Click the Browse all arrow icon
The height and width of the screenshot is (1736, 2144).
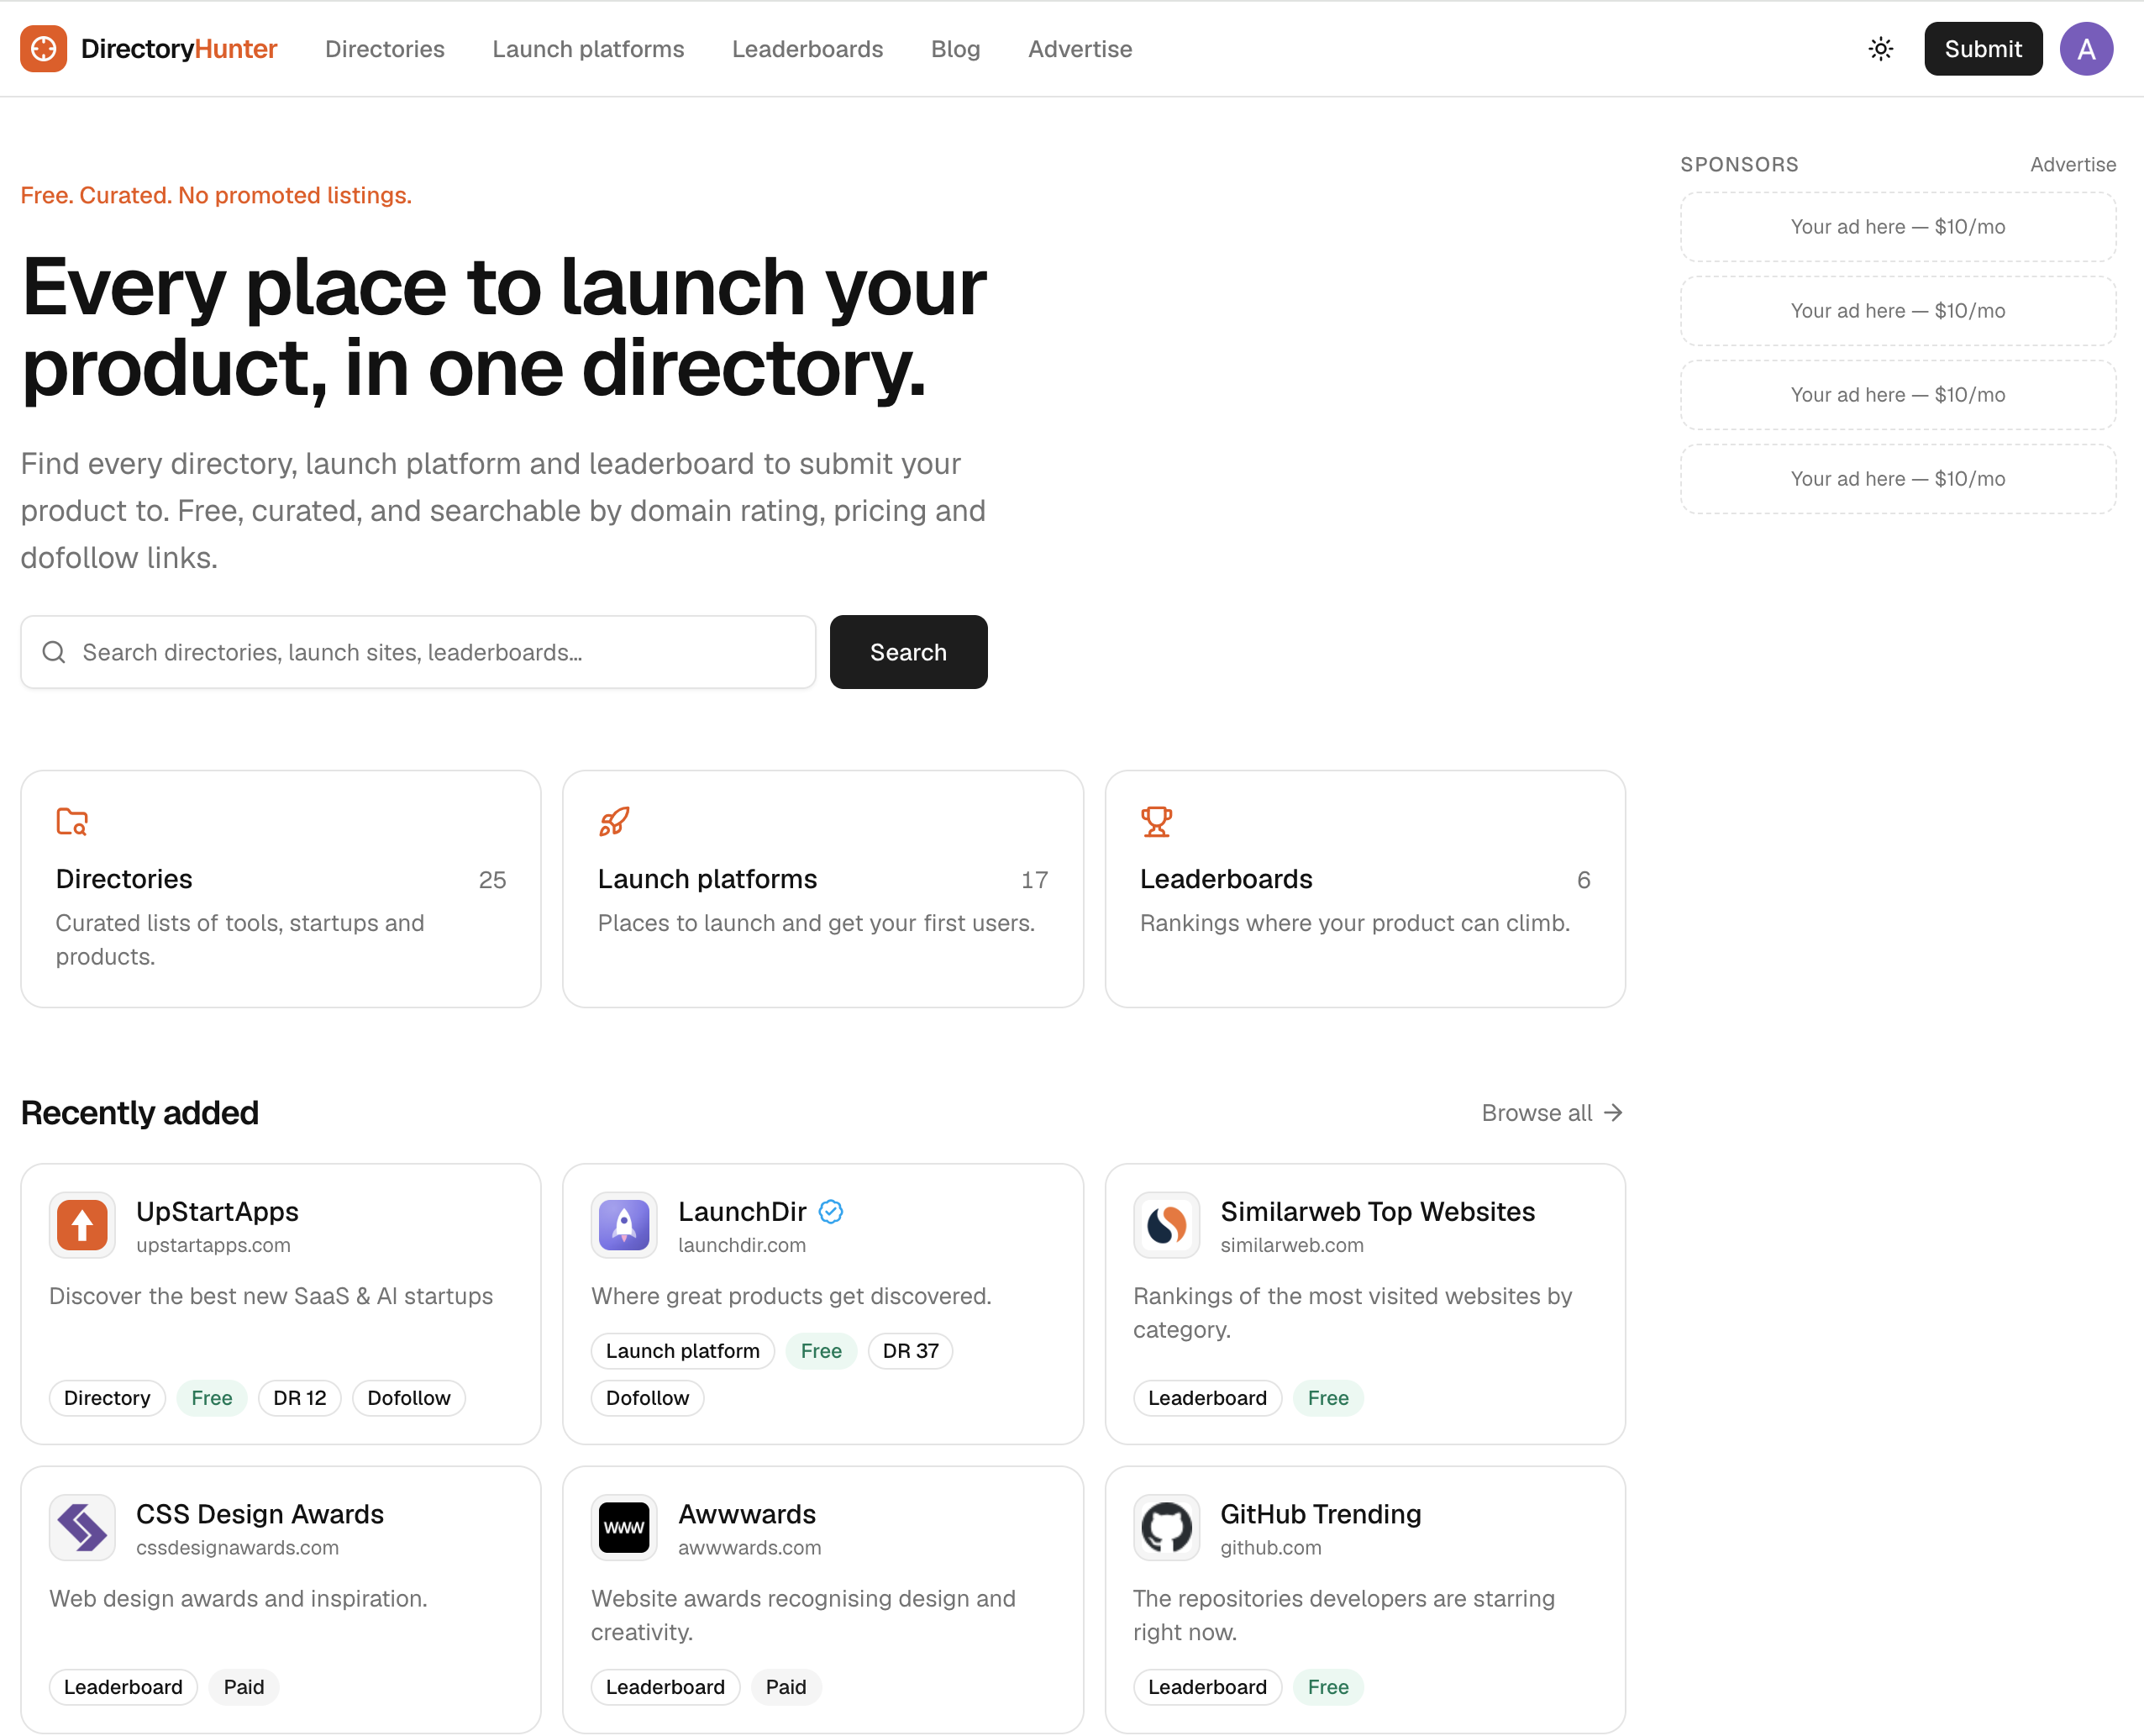tap(1612, 1113)
